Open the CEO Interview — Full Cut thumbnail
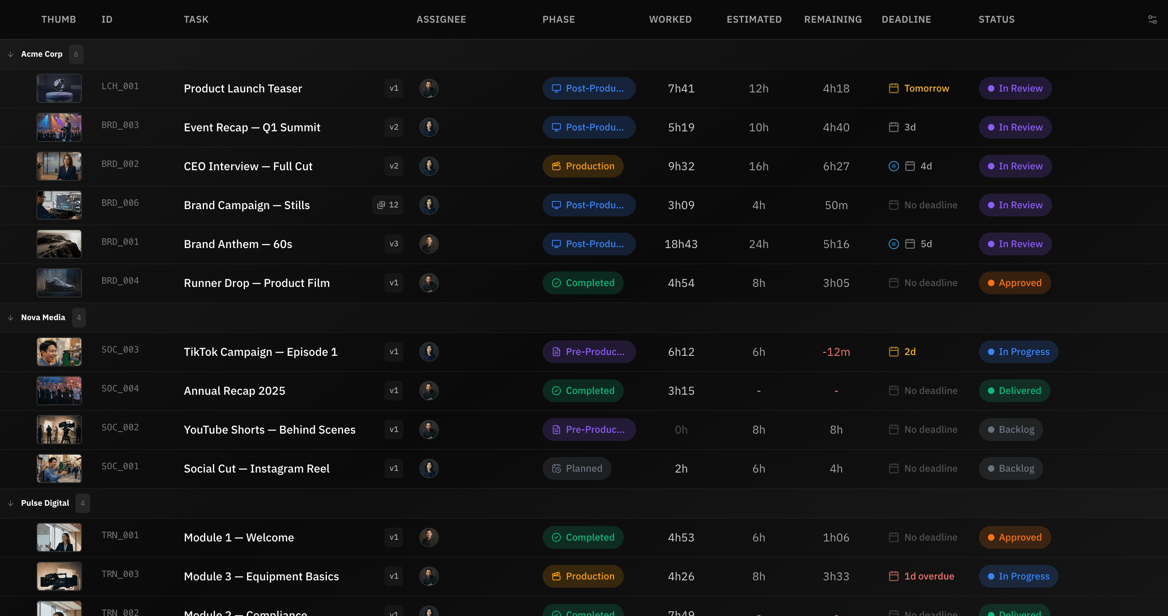The width and height of the screenshot is (1168, 616). point(59,166)
